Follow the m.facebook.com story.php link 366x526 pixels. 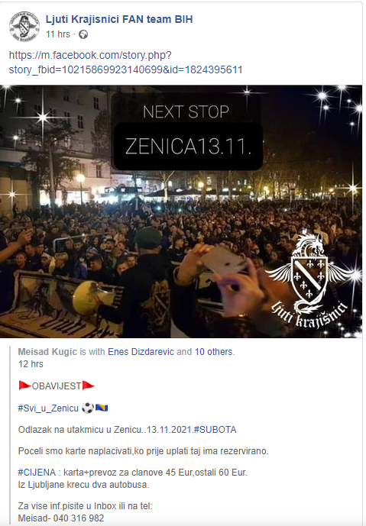pyautogui.click(x=125, y=63)
